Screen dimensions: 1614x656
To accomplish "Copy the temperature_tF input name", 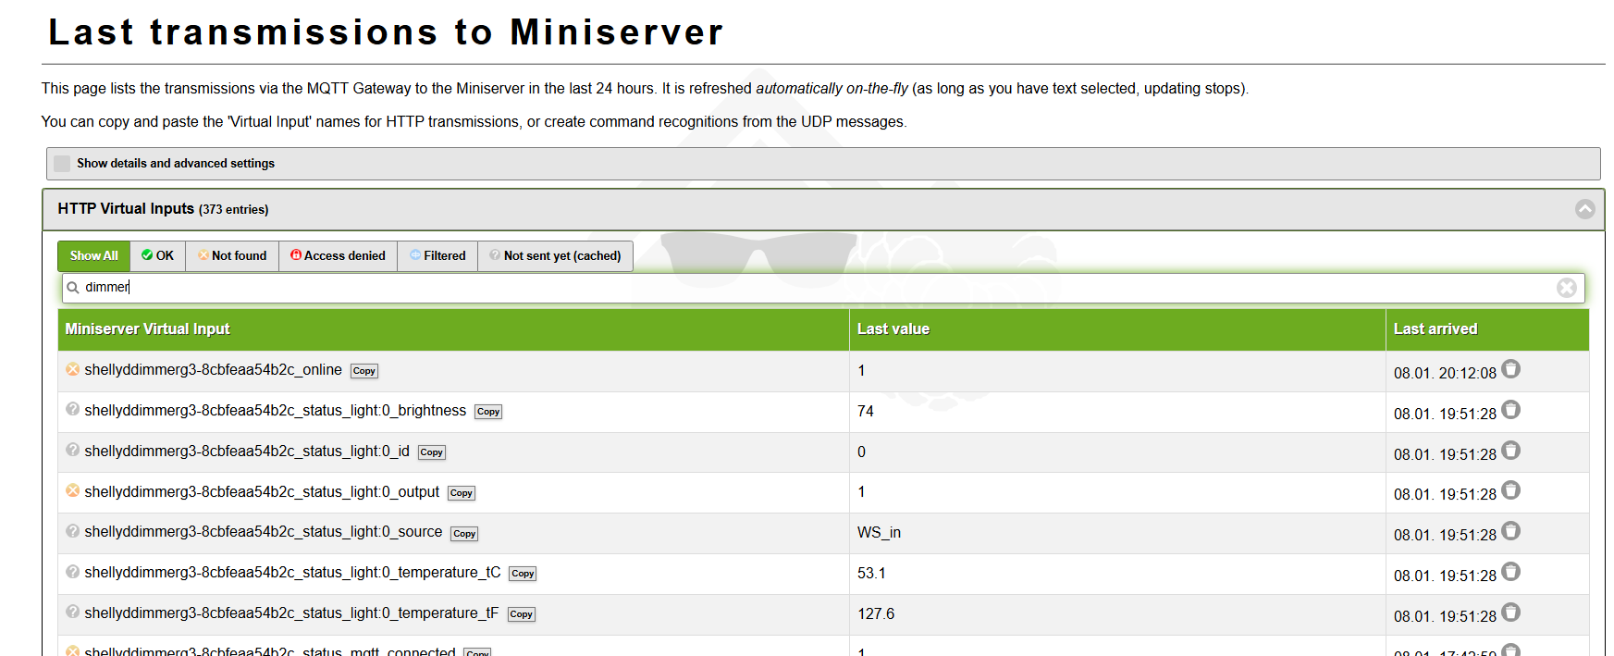I will click(522, 614).
